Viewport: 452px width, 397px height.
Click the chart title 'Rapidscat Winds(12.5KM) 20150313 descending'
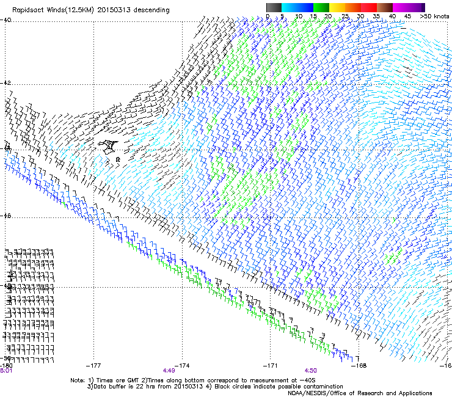[x=91, y=10]
